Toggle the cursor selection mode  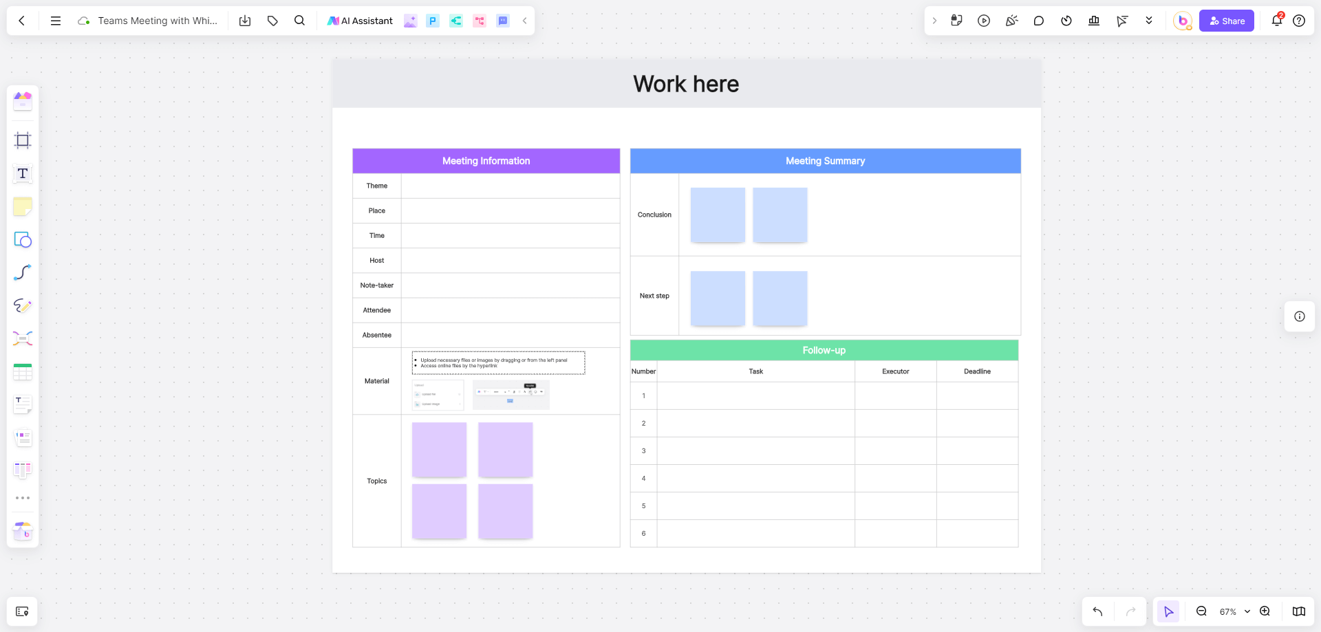[x=1168, y=611]
